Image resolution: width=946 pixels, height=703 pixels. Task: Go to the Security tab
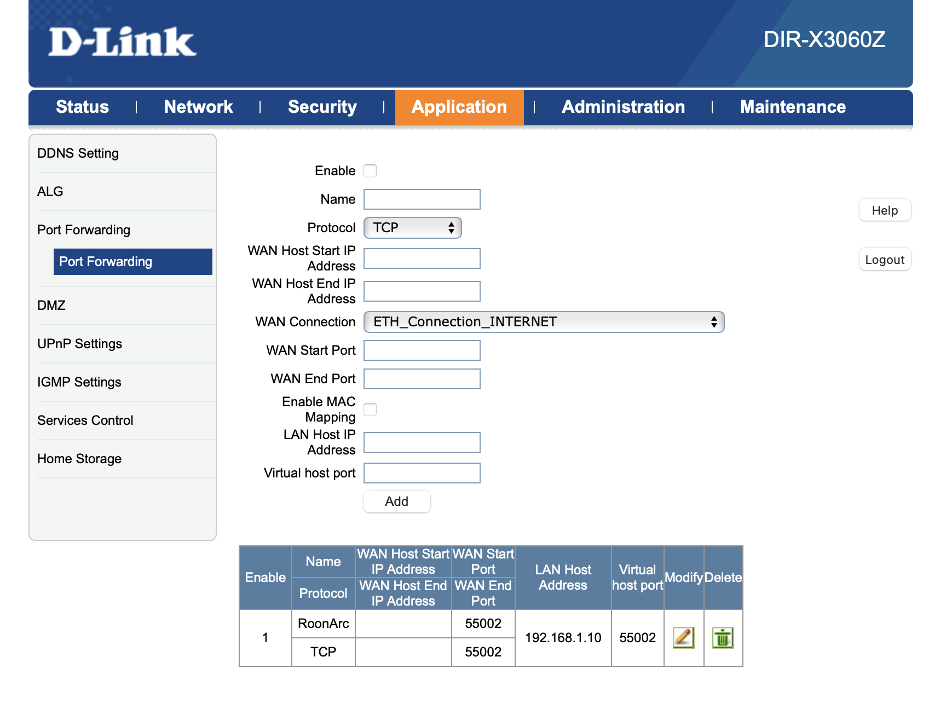click(x=322, y=107)
